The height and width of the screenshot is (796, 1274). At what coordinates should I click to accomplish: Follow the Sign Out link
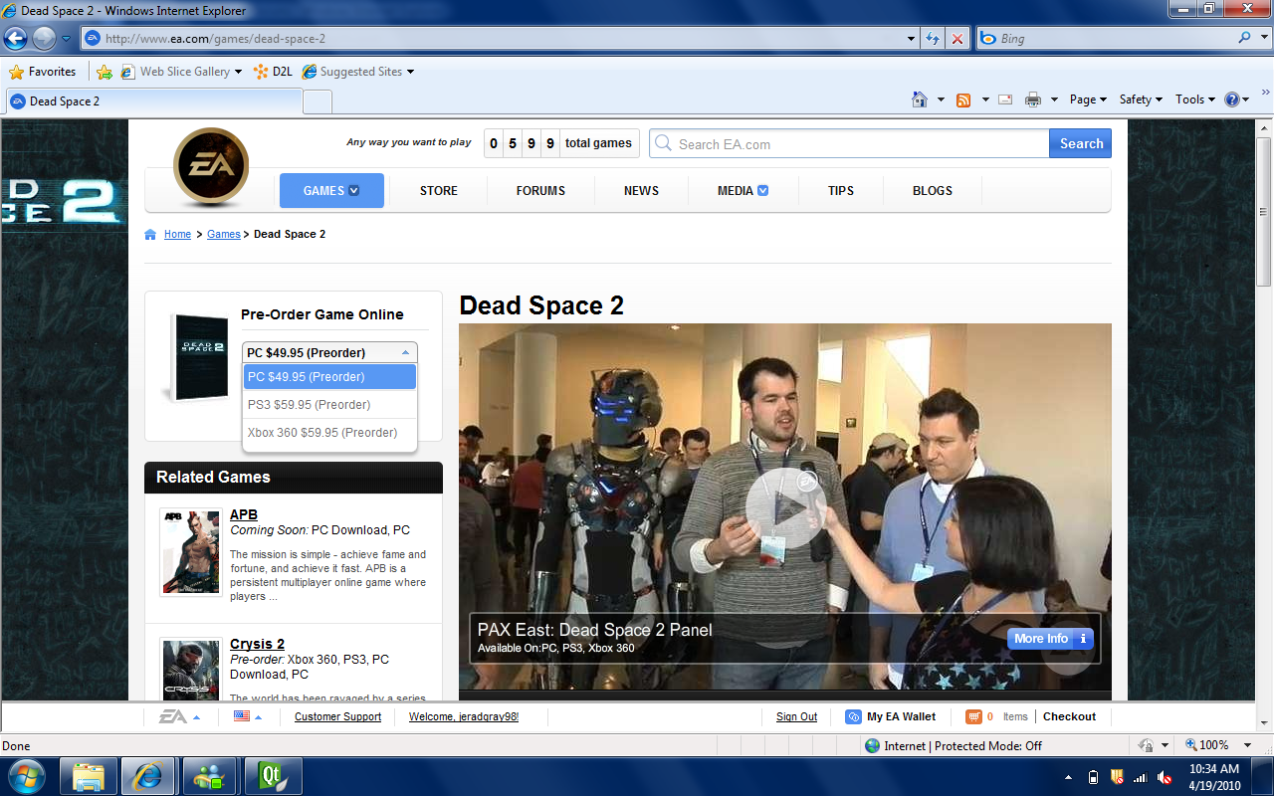click(796, 716)
